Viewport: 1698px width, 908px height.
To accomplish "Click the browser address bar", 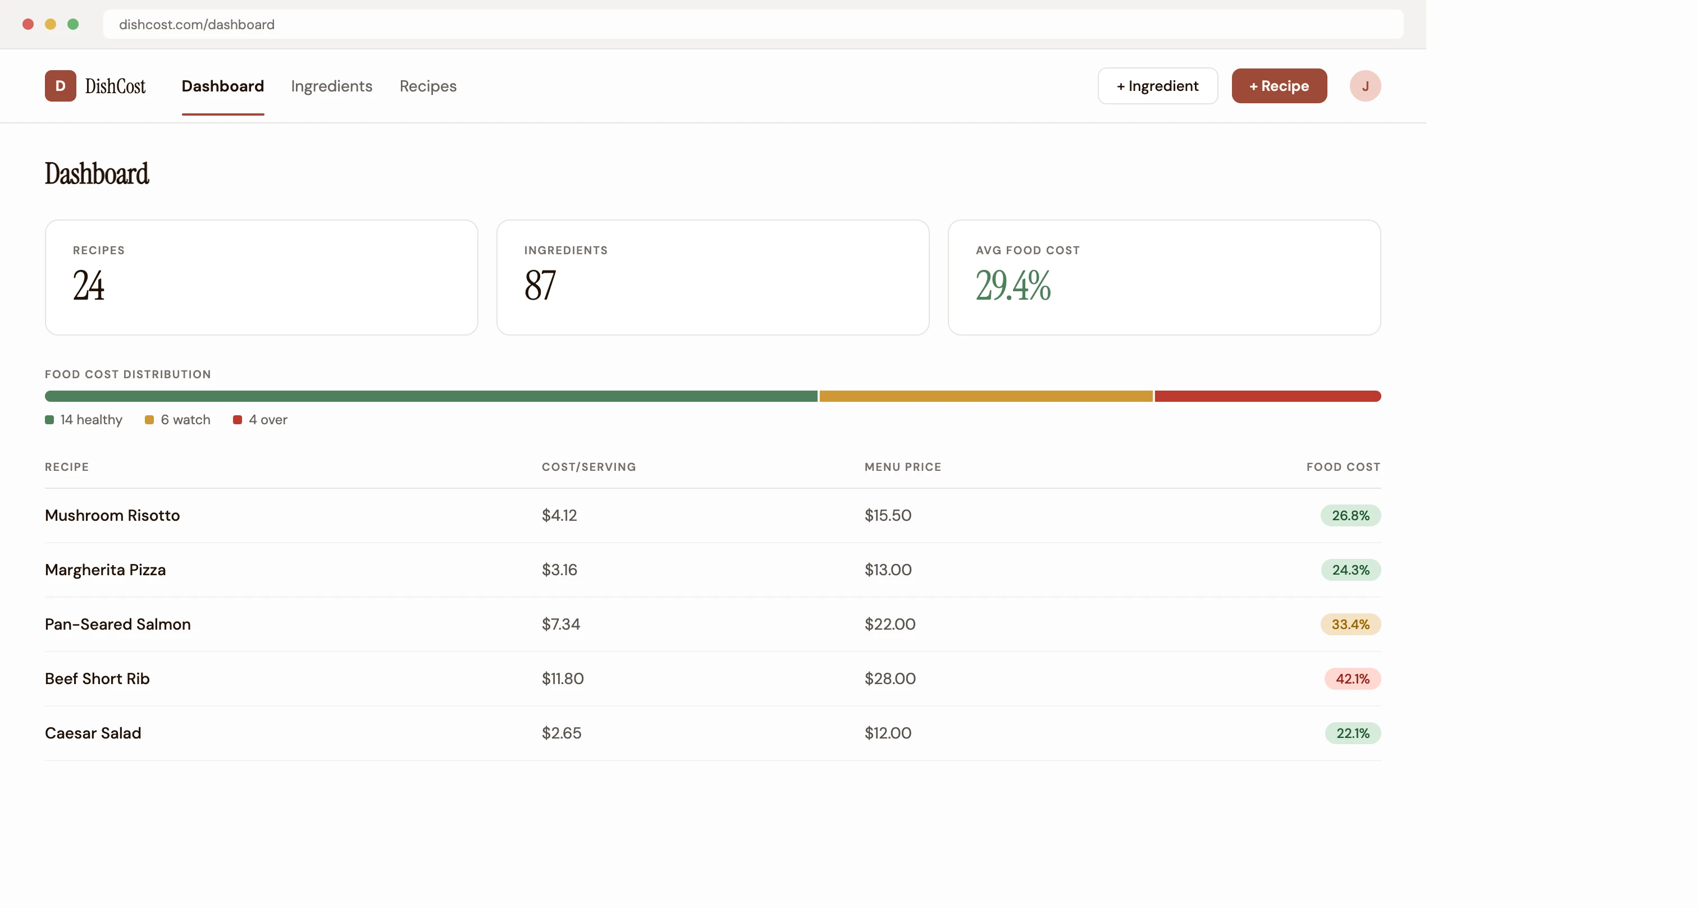I will point(751,24).
